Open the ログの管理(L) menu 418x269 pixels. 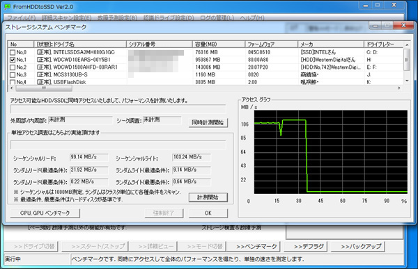[x=217, y=18]
